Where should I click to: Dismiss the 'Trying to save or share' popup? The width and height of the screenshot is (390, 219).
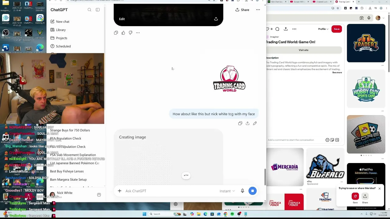(379, 189)
